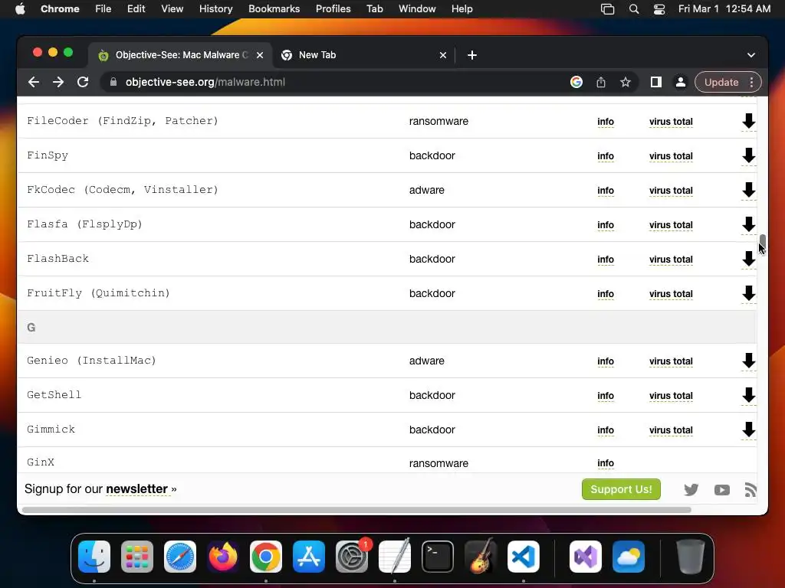Download the FinSpy sample arrow
This screenshot has width=785, height=588.
pos(748,155)
